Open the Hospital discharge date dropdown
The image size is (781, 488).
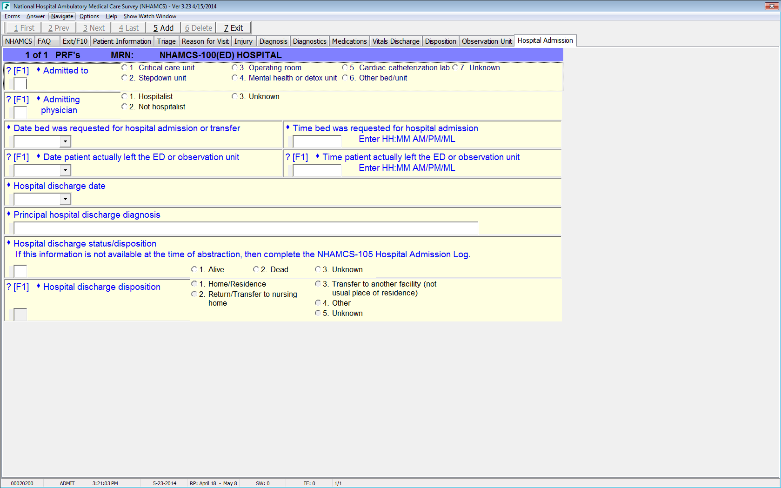click(x=65, y=199)
